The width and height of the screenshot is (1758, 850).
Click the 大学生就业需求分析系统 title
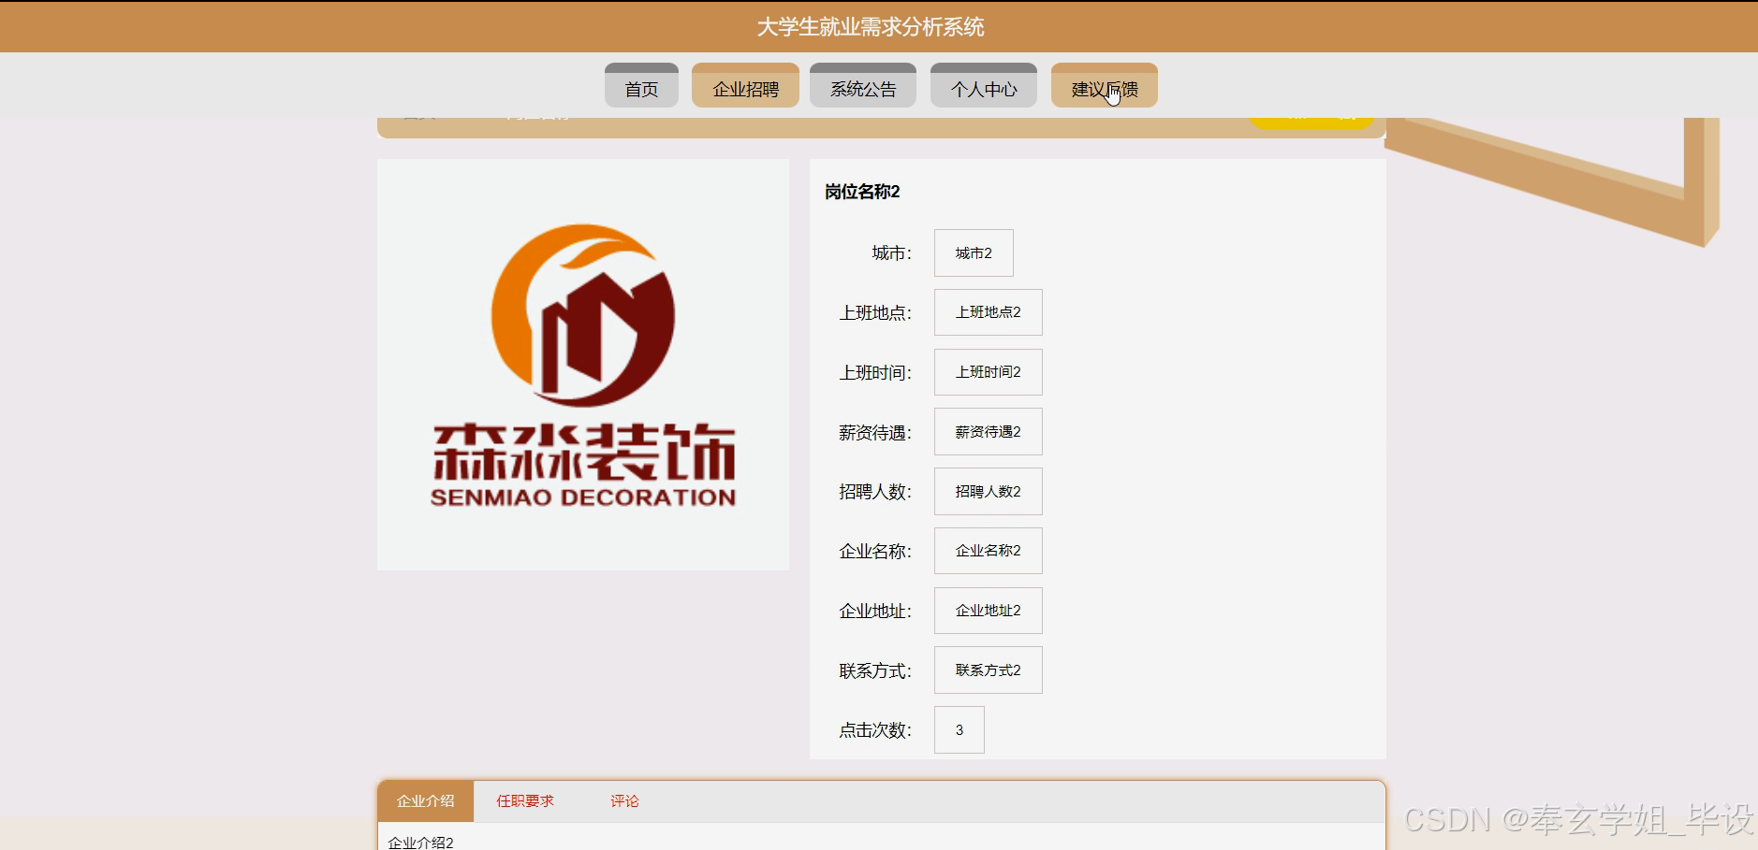click(x=871, y=27)
